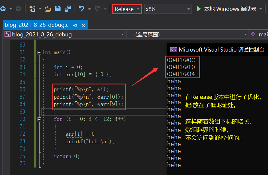This screenshot has height=175, width=268.
Task: Open the blog_2021_8_26_debug project scope dropdown
Action: [x=64, y=35]
